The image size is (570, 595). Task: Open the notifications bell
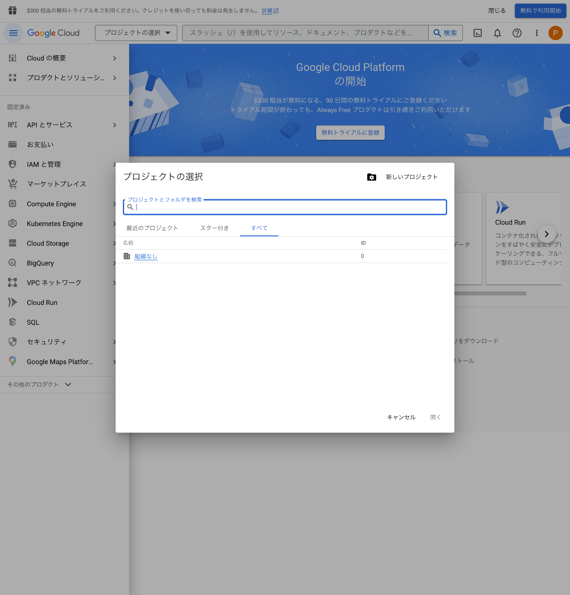pos(497,33)
